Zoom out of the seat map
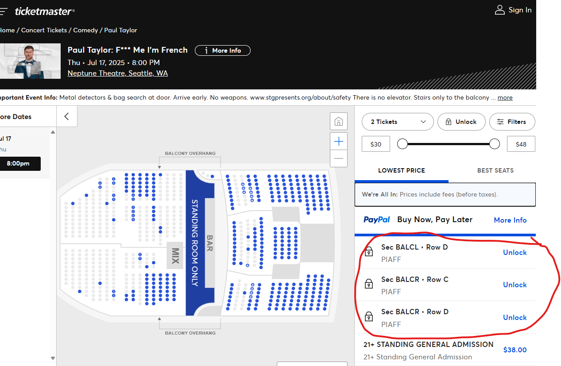The image size is (561, 366). pyautogui.click(x=339, y=158)
